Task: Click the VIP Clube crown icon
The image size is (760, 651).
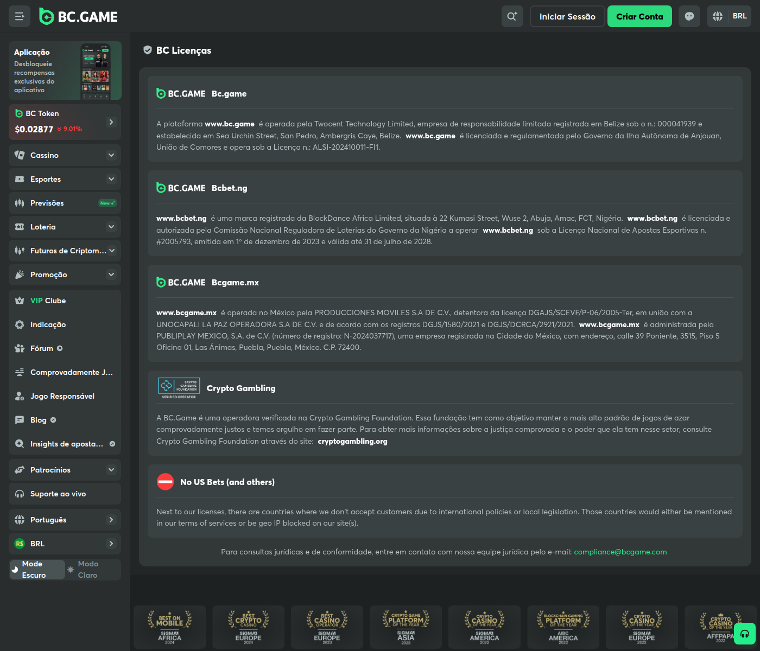Action: tap(20, 301)
